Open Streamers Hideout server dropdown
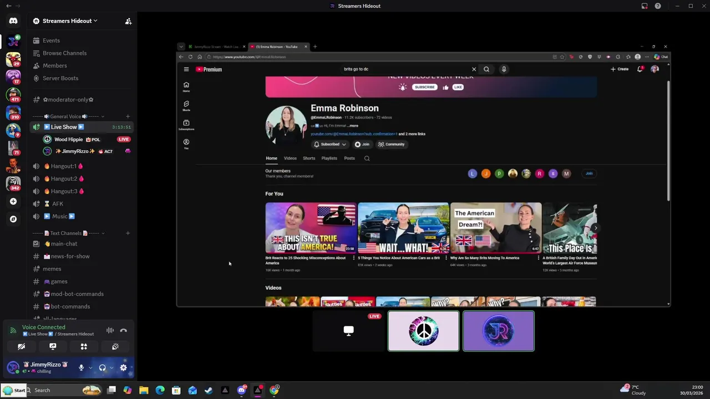 (70, 21)
